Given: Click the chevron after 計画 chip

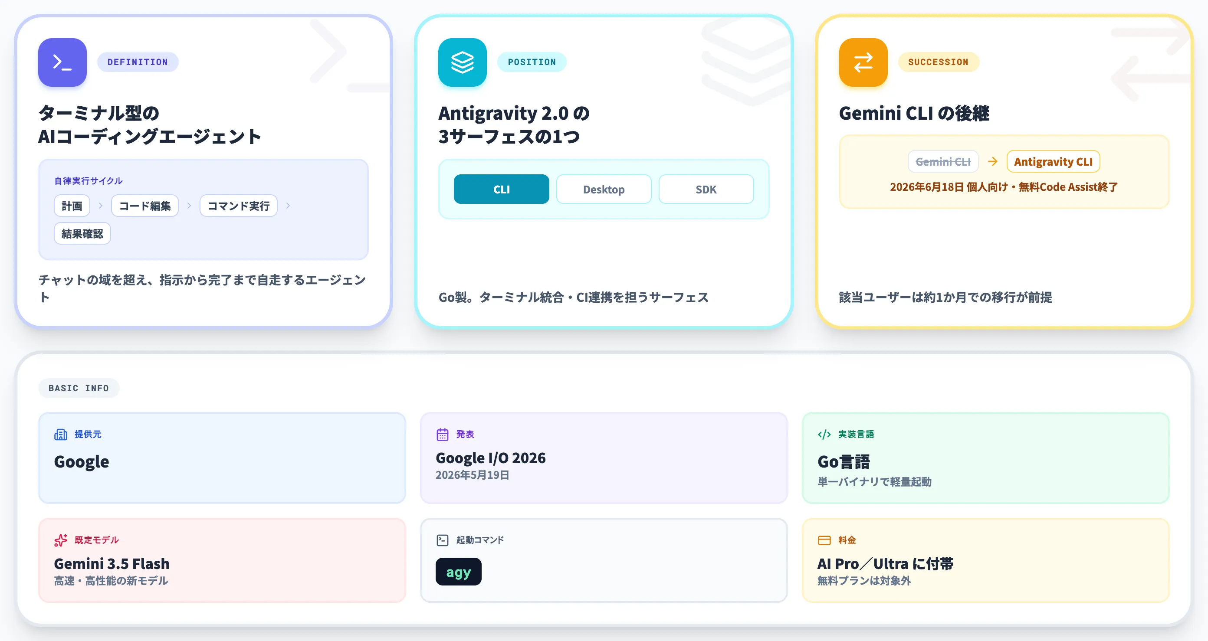Looking at the screenshot, I should pyautogui.click(x=100, y=206).
